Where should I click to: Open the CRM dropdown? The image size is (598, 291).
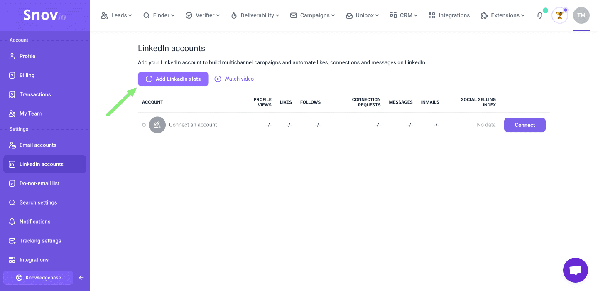point(404,15)
